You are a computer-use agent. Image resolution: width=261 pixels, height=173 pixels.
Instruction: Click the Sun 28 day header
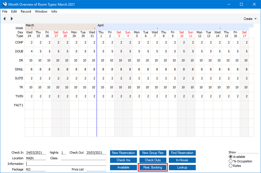[x=65, y=34]
